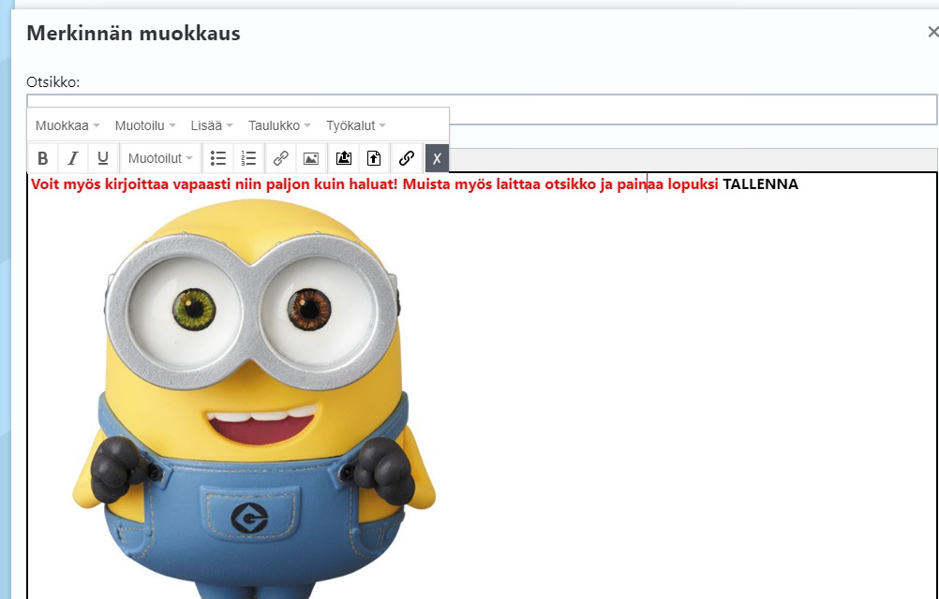
Task: Click the insert image picture icon
Action: tap(311, 158)
